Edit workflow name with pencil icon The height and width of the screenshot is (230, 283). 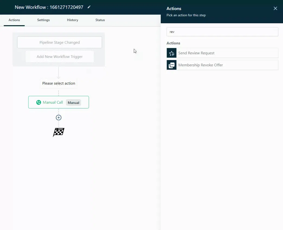coord(89,7)
